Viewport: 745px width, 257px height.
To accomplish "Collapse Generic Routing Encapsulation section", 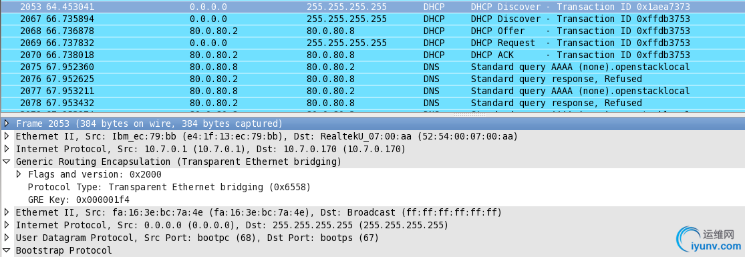I will click(6, 162).
